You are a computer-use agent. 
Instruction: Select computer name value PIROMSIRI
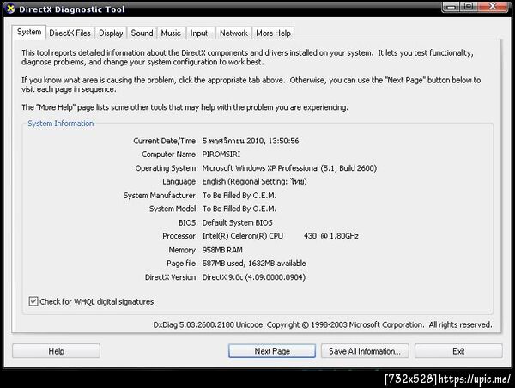click(221, 154)
